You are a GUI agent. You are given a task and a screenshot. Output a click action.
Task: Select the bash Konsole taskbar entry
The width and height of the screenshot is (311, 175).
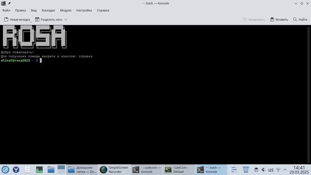pos(211,170)
